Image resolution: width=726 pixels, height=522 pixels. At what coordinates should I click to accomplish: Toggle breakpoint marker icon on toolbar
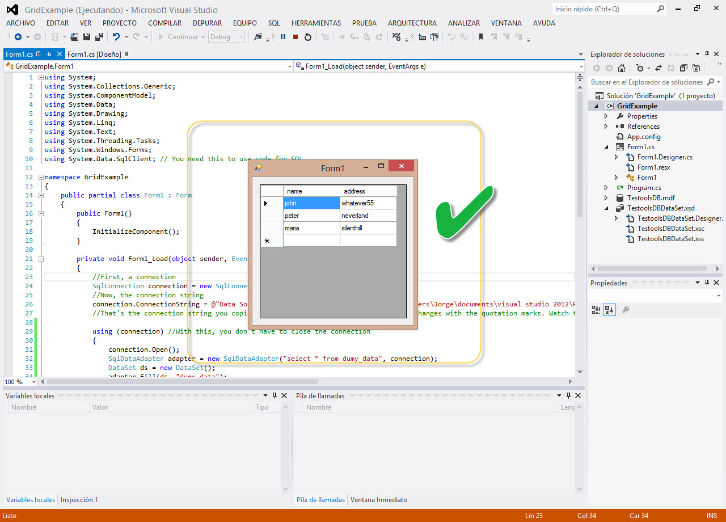482,37
